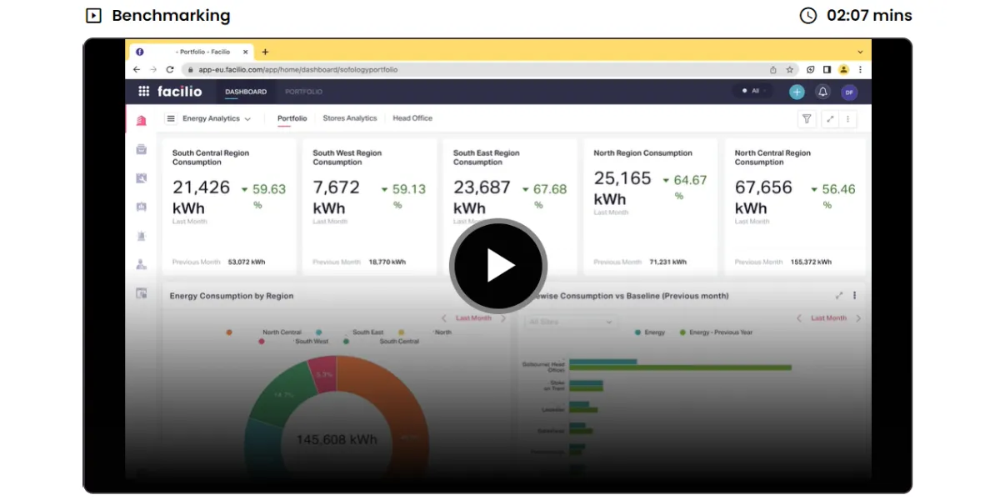Viewport: 1000px width, 500px height.
Task: Click the browser address bar URL
Action: [298, 70]
